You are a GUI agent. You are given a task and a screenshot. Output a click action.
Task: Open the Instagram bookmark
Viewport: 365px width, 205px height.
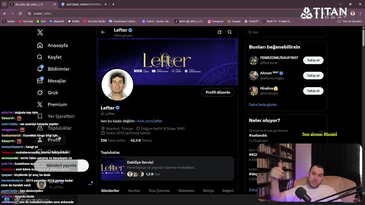pyautogui.click(x=216, y=21)
